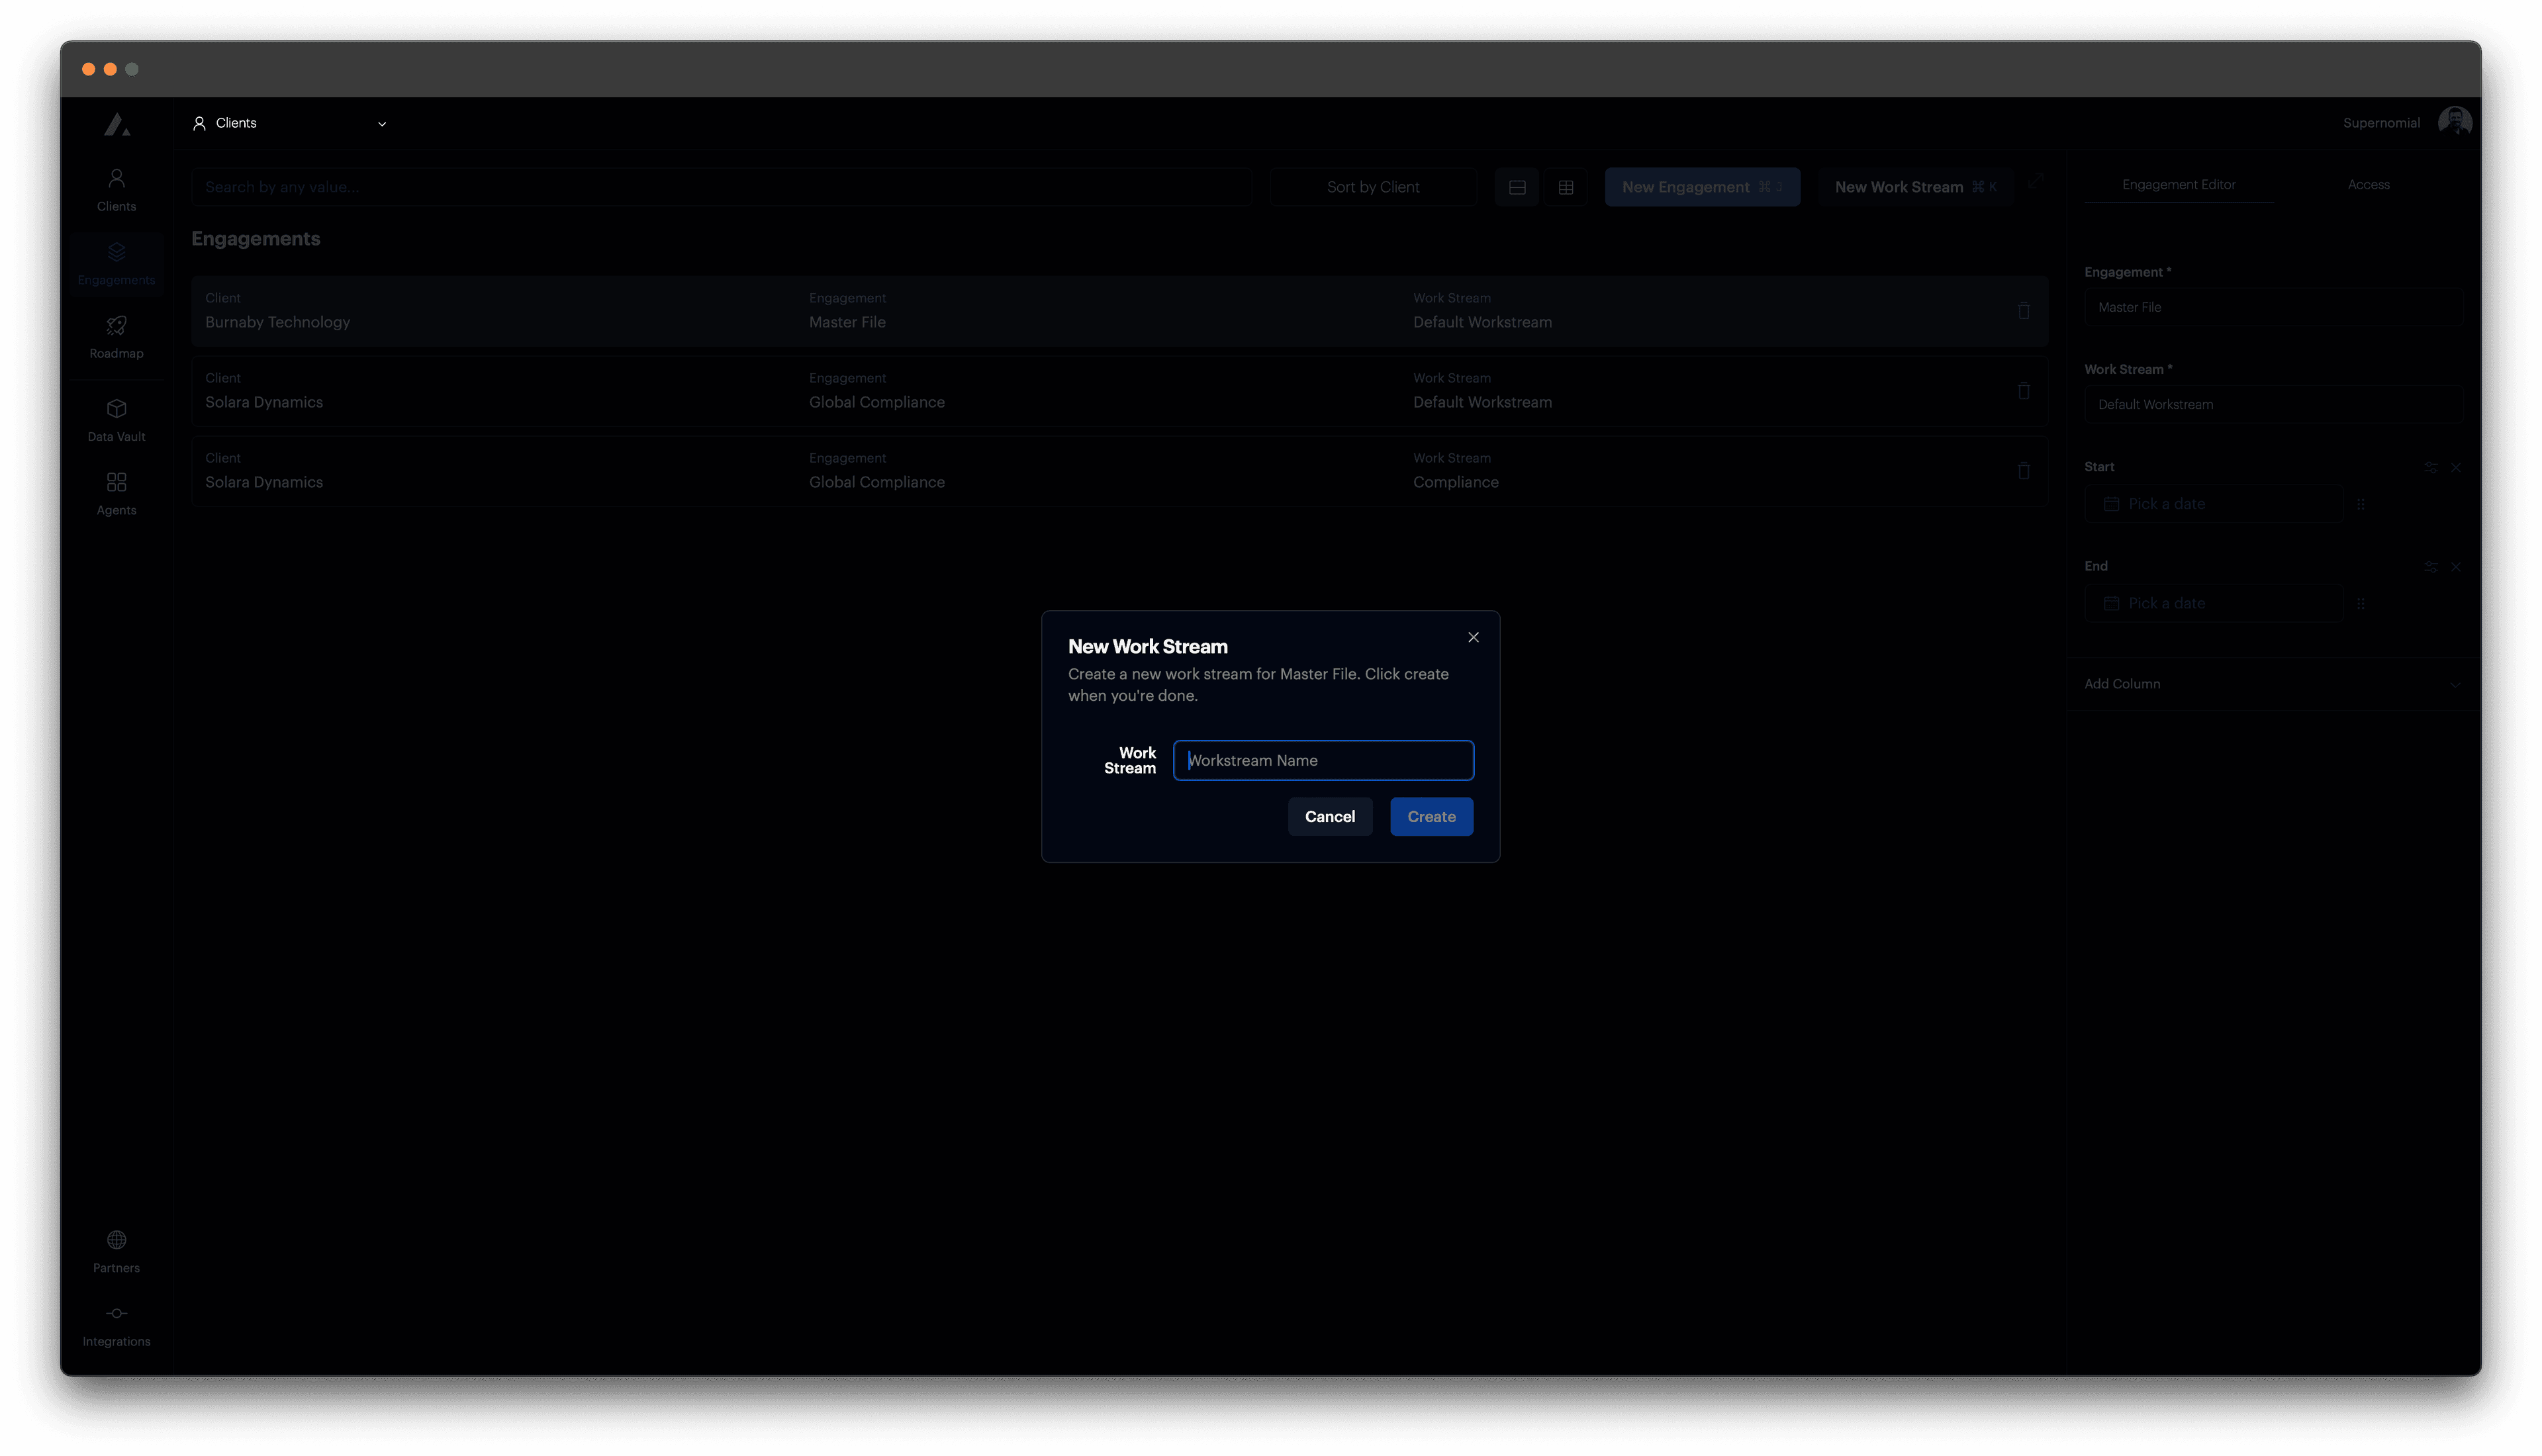The image size is (2542, 1456).
Task: Open the Sort by Client dropdown
Action: pyautogui.click(x=1373, y=186)
